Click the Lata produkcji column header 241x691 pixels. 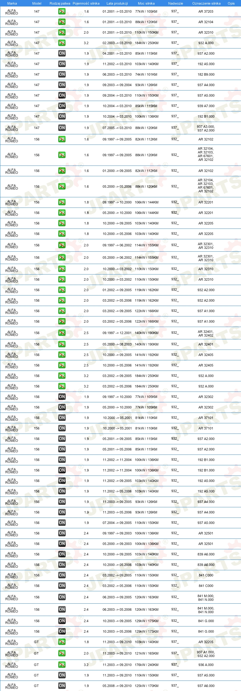tap(117, 3)
